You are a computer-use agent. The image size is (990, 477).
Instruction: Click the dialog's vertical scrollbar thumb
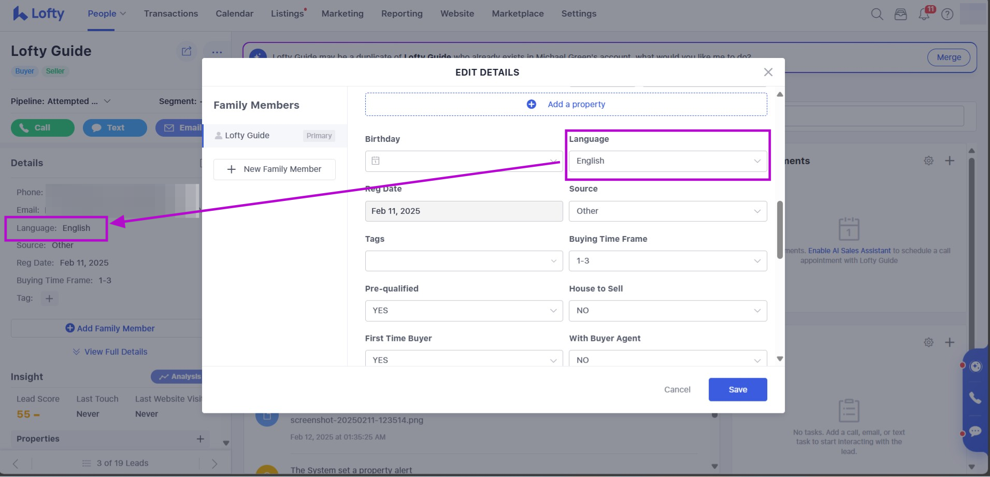pos(780,229)
